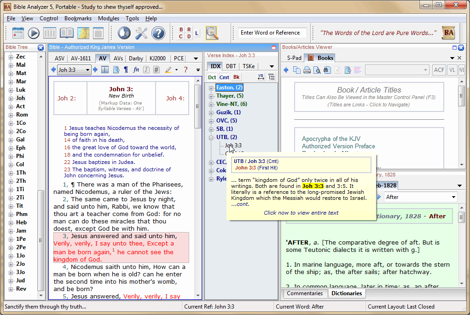Click 'Click now to view entire text' link
The height and width of the screenshot is (315, 470).
[301, 213]
